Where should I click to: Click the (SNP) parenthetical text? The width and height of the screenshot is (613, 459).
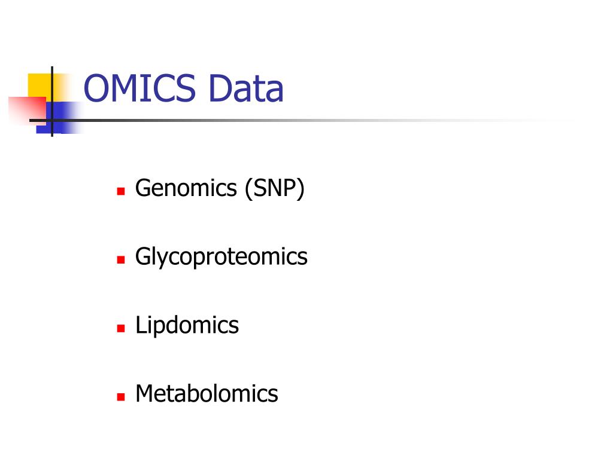coord(275,189)
